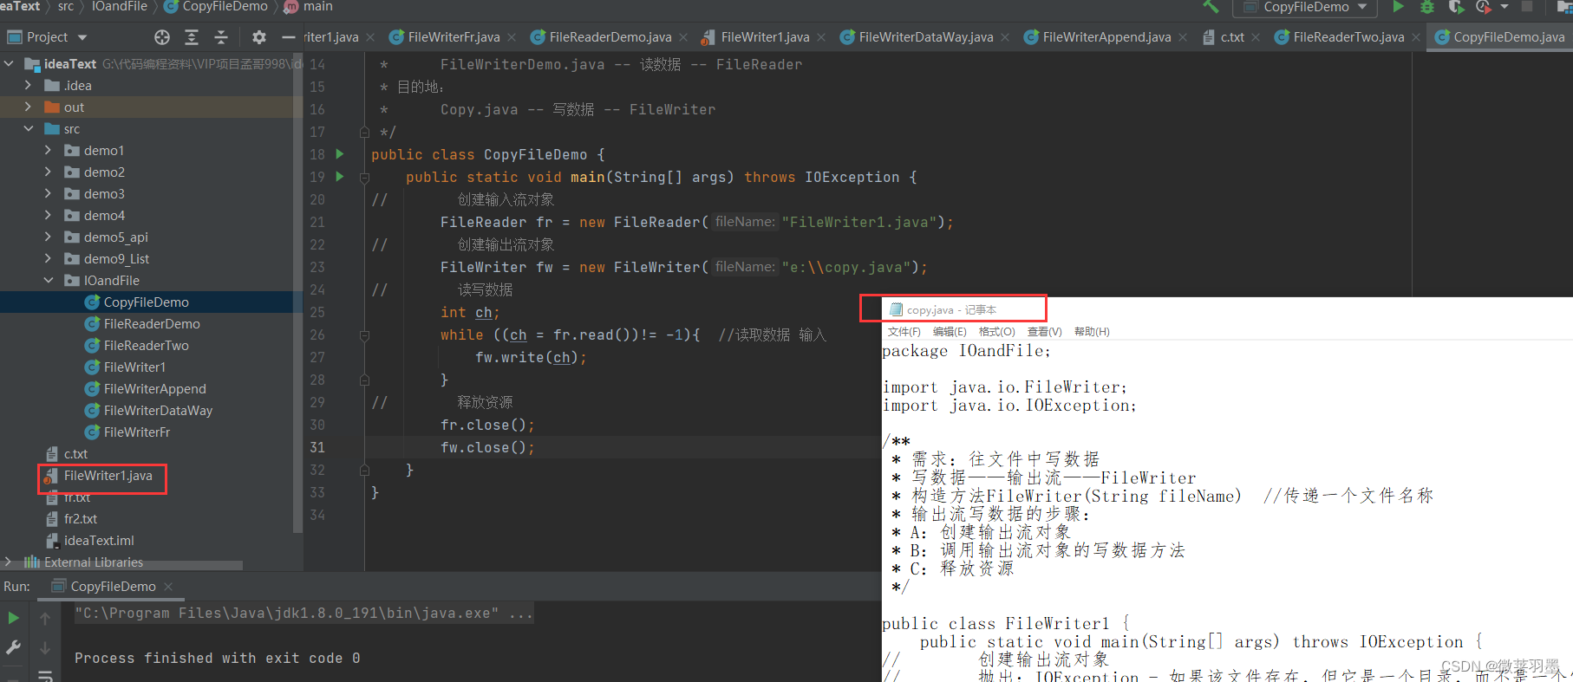The image size is (1573, 682).
Task: Open 帮助(H) menu in Notepad
Action: point(1092,332)
